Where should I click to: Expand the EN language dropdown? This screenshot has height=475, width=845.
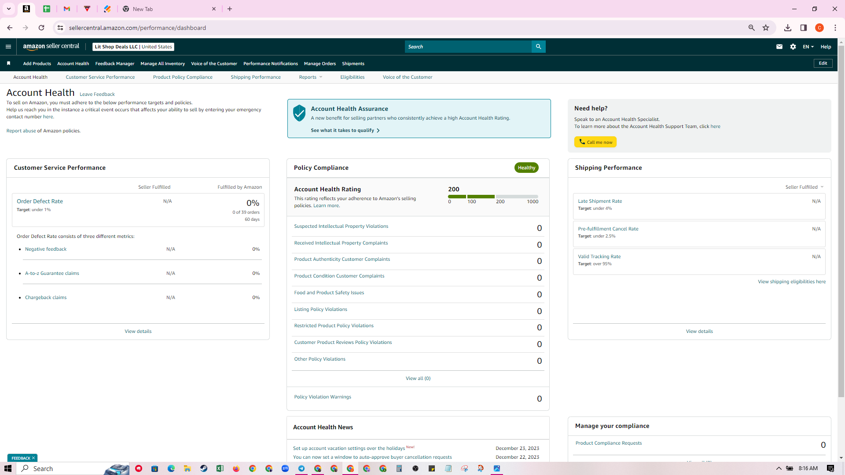tap(808, 47)
